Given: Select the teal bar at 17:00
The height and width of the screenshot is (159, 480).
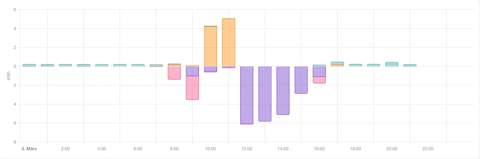Looking at the screenshot, I should point(337,63).
